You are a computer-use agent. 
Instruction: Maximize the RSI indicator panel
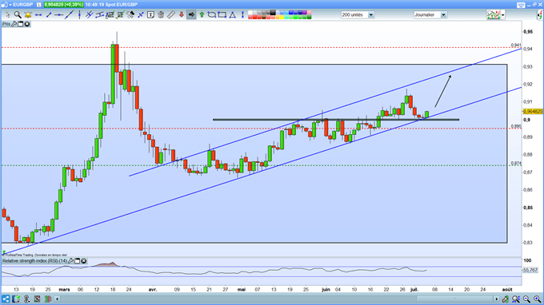coord(78,260)
